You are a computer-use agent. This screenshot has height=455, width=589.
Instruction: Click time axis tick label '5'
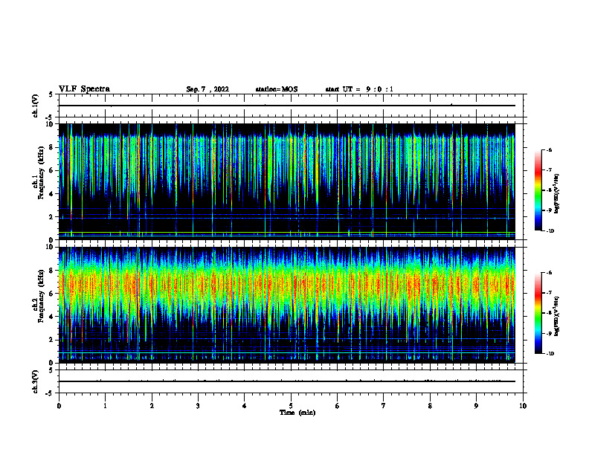(291, 406)
